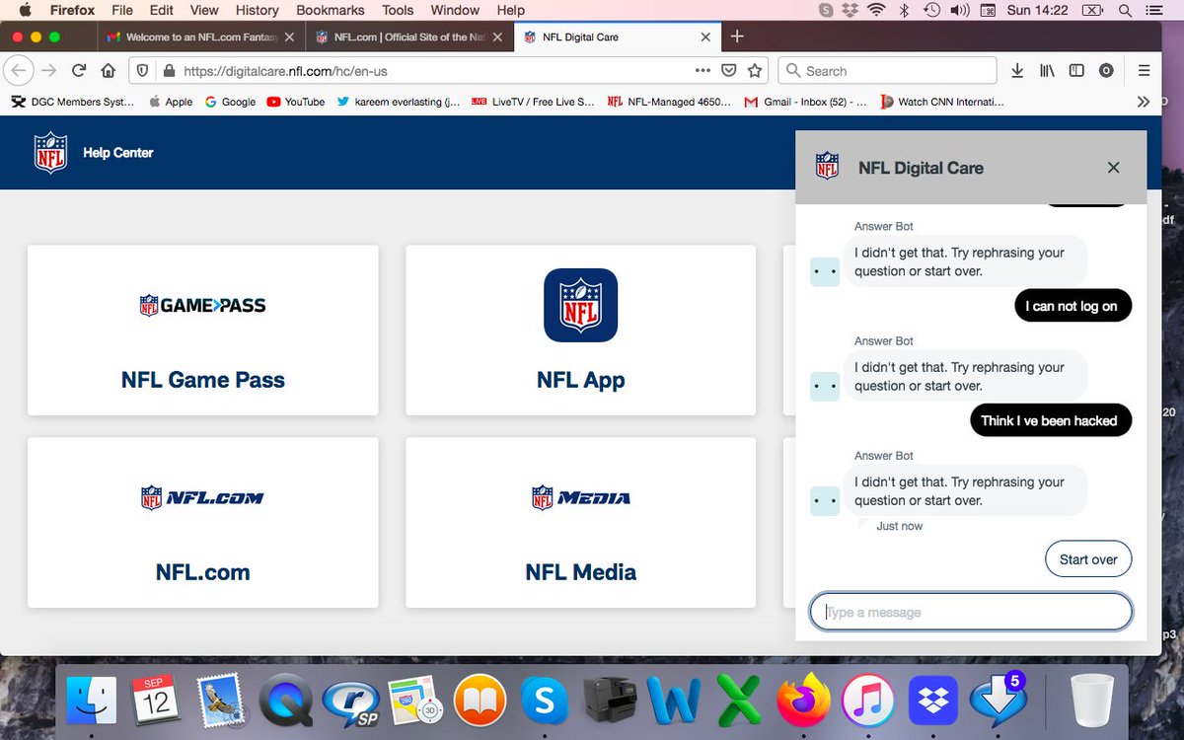Open Firefox hamburger menu
This screenshot has height=740, width=1184.
click(1145, 71)
